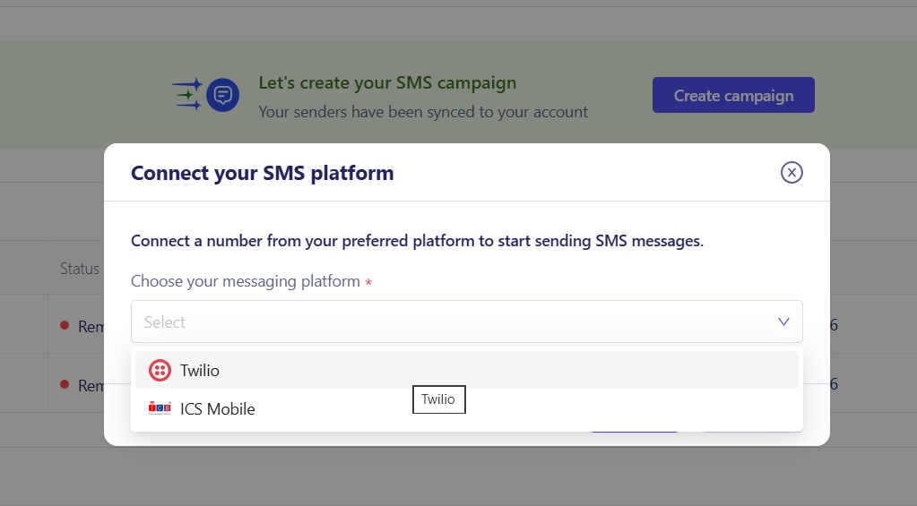Click the ICS Mobile logo icon
The image size is (917, 506).
coord(160,408)
